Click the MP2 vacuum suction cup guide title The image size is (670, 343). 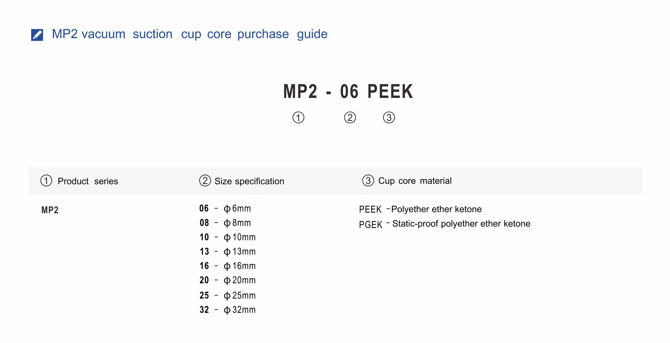point(189,34)
